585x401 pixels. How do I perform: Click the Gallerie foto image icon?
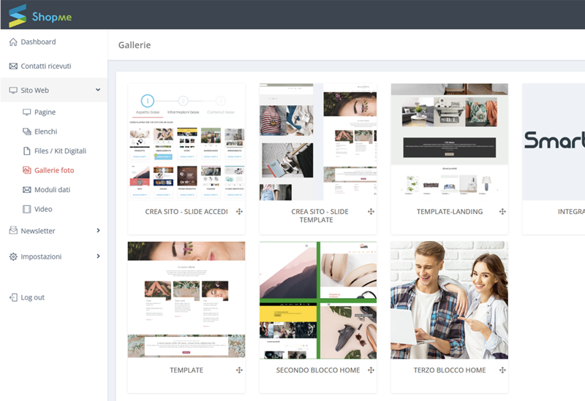[27, 170]
